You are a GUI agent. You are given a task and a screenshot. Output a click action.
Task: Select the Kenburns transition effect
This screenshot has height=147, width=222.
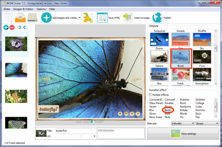[185, 106]
